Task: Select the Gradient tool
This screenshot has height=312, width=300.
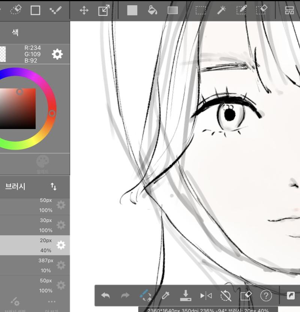Action: [172, 10]
